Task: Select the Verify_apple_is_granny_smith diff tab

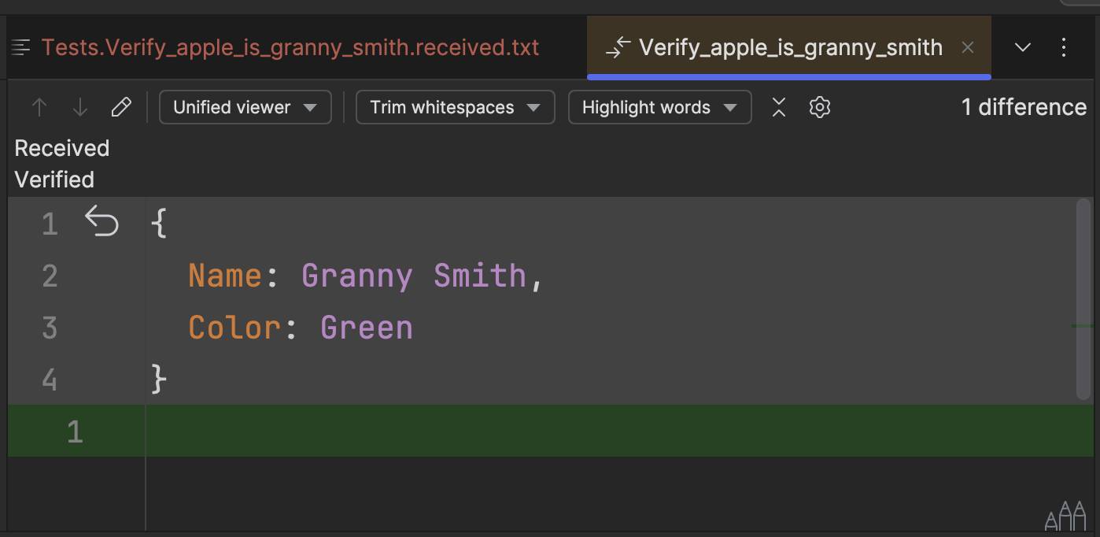Action: [x=791, y=47]
